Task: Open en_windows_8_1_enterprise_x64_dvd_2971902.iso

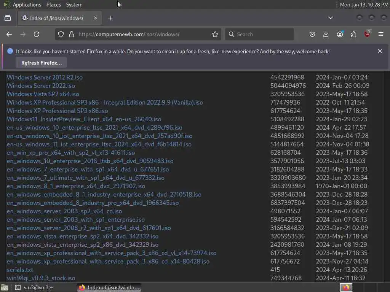Action: point(76,186)
